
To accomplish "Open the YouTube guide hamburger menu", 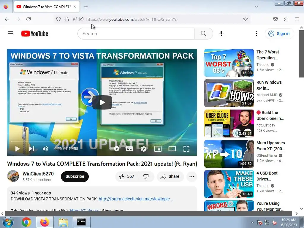I will pyautogui.click(x=11, y=34).
